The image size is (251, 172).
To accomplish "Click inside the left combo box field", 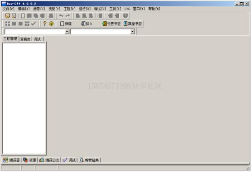I will (x=35, y=32).
